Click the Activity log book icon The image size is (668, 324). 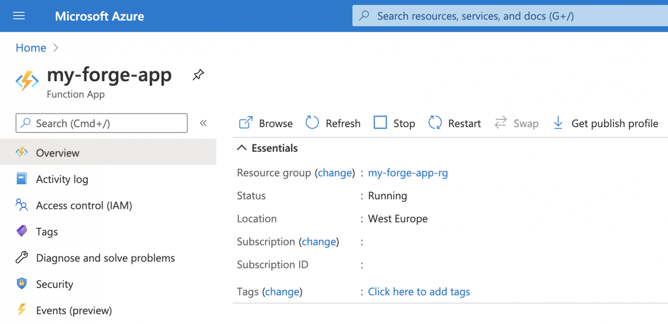point(22,179)
